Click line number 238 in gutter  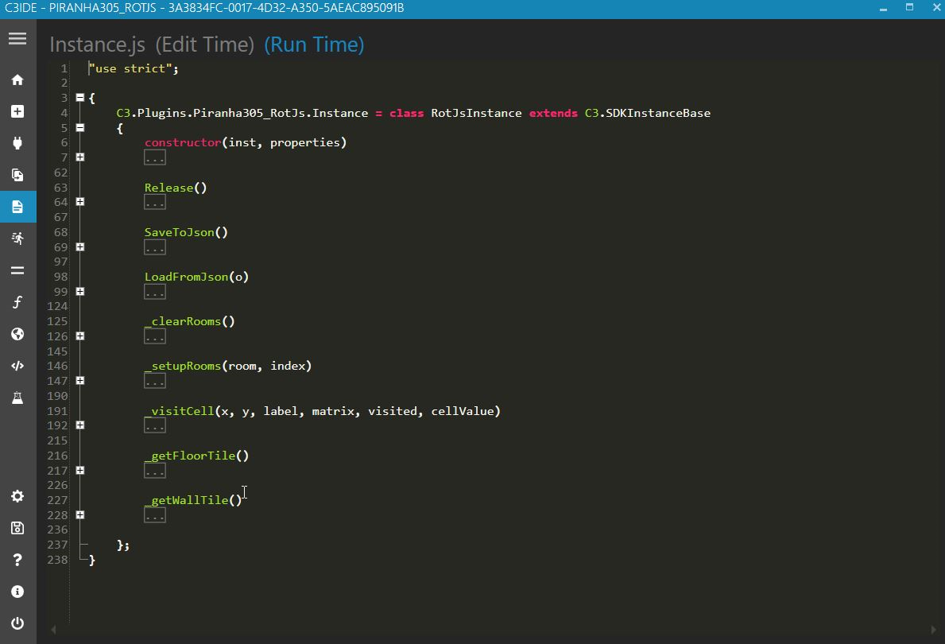(57, 560)
